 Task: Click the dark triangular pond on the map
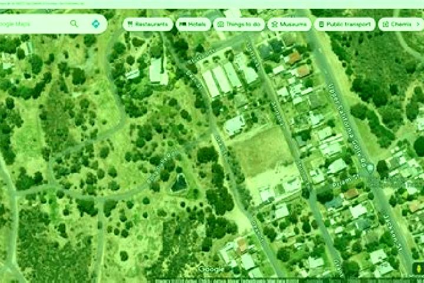(x=179, y=184)
